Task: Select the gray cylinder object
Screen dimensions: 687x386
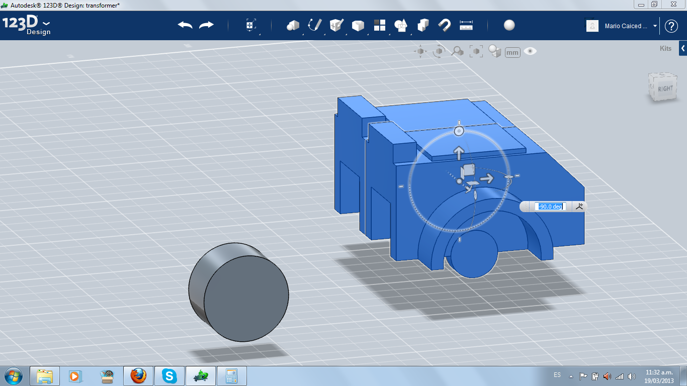Action: pyautogui.click(x=238, y=292)
